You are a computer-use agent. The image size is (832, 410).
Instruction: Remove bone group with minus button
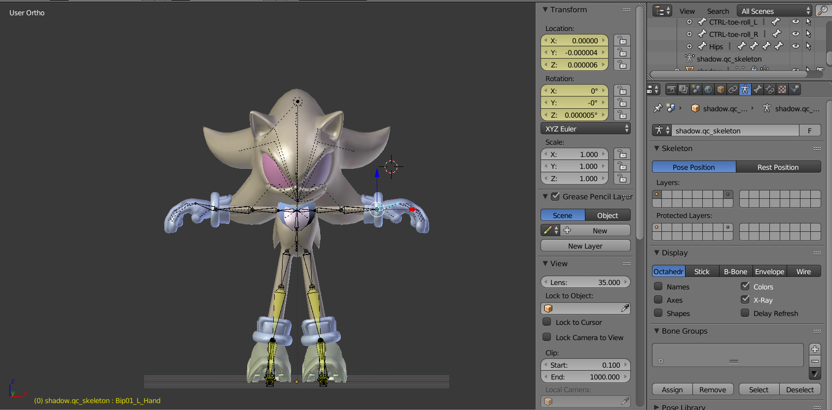click(815, 361)
